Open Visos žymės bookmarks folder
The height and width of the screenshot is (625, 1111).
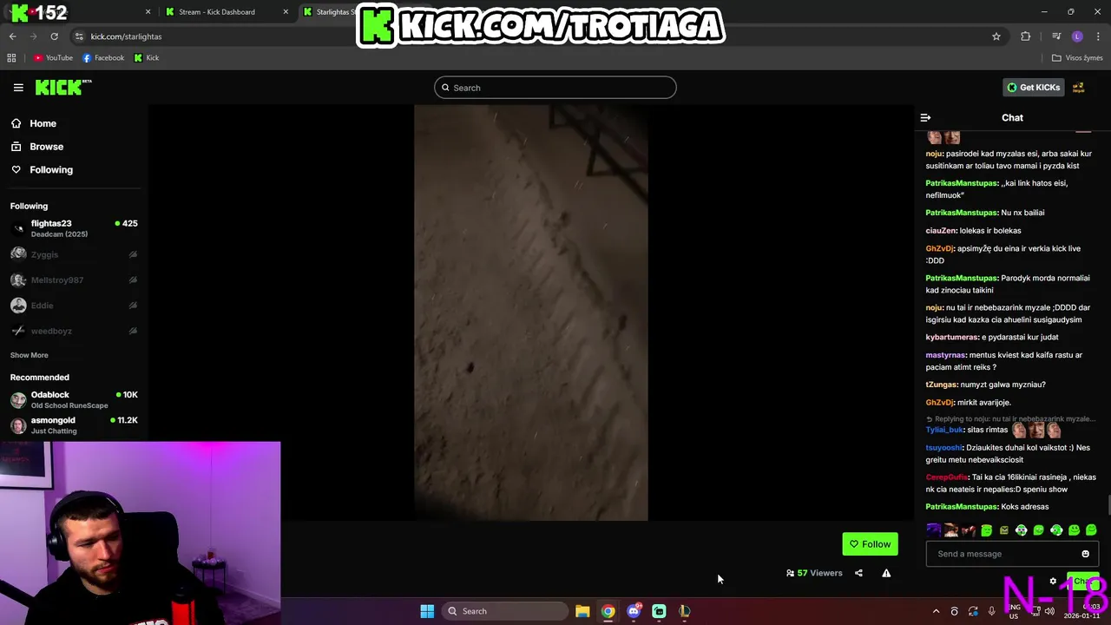[1077, 58]
